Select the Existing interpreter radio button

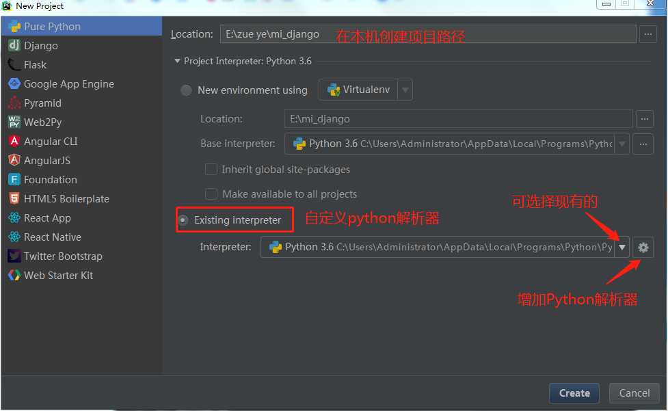(x=183, y=220)
